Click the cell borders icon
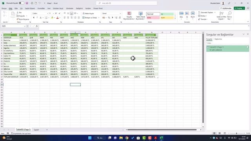Screen dimensions: 251x141 (x=46, y=18)
